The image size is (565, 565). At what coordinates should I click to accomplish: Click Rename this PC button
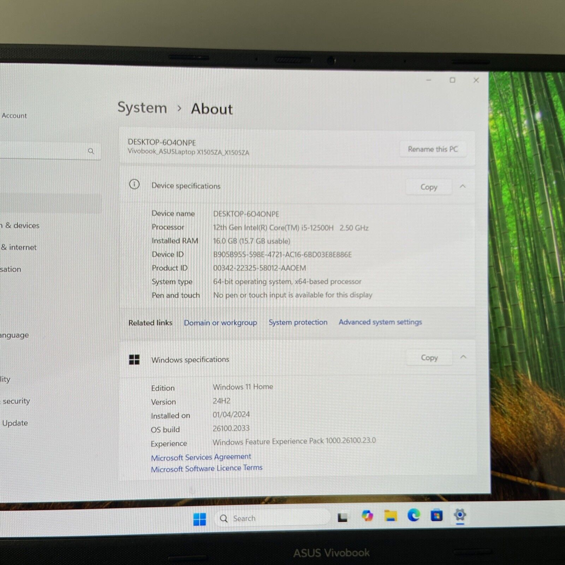click(x=433, y=149)
